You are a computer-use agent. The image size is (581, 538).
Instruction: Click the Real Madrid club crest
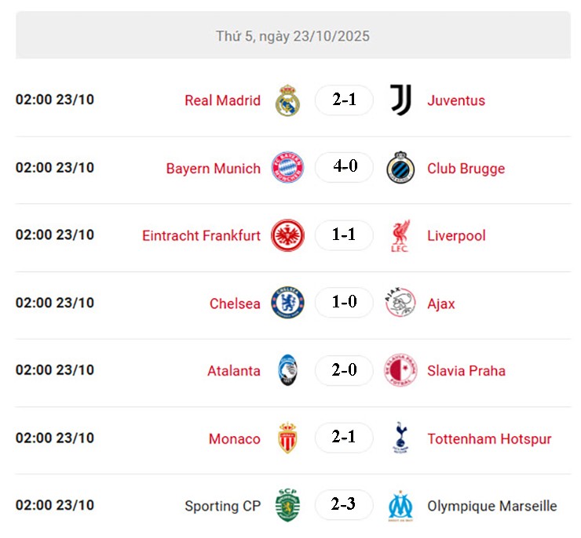click(287, 100)
